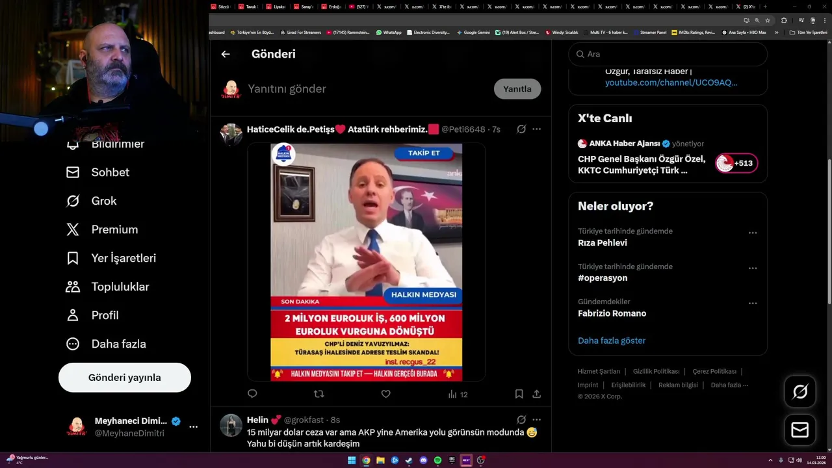Image resolution: width=832 pixels, height=468 pixels.
Task: Focus the Yanıtını gönder reply field
Action: (367, 89)
